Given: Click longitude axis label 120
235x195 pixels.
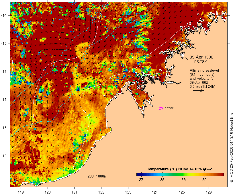Looking at the screenshot, I should pos(48,192).
